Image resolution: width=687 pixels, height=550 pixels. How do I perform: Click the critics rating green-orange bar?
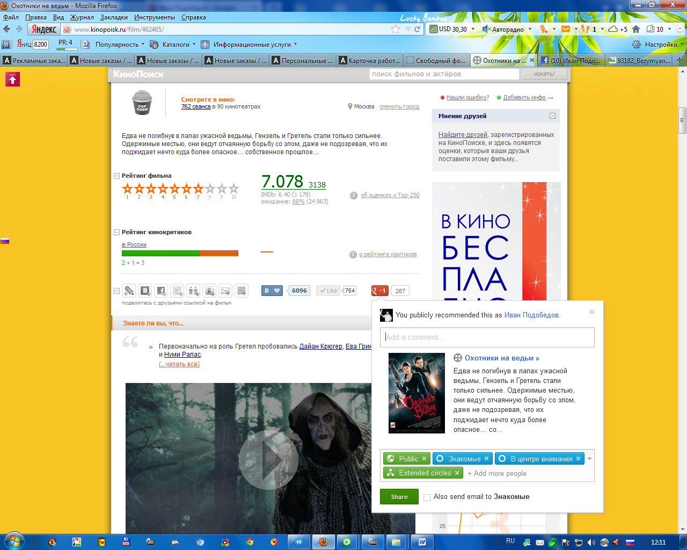pos(180,253)
